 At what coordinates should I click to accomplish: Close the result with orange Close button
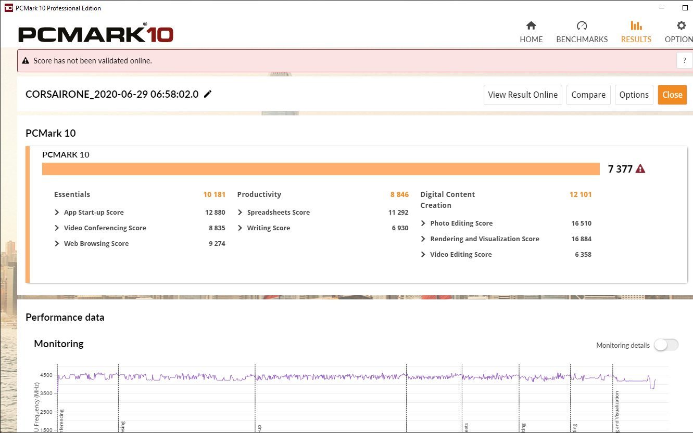point(672,95)
